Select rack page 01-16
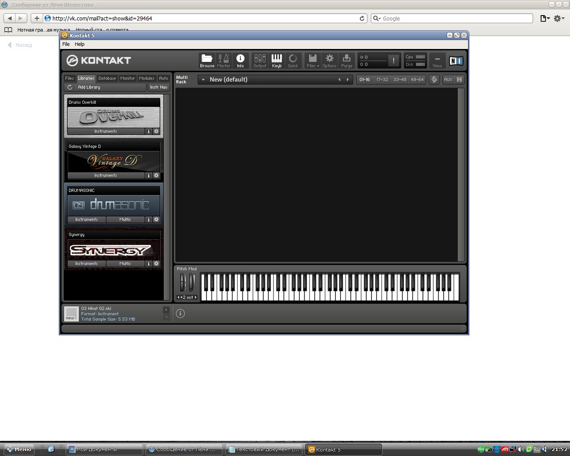Viewport: 570px width, 456px height. [x=365, y=80]
